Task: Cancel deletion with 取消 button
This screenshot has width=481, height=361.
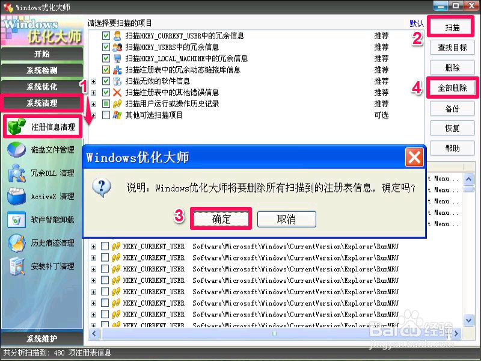Action: click(287, 219)
